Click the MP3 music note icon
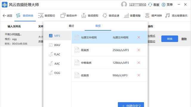The height and width of the screenshot is (107, 191). click(x=51, y=36)
